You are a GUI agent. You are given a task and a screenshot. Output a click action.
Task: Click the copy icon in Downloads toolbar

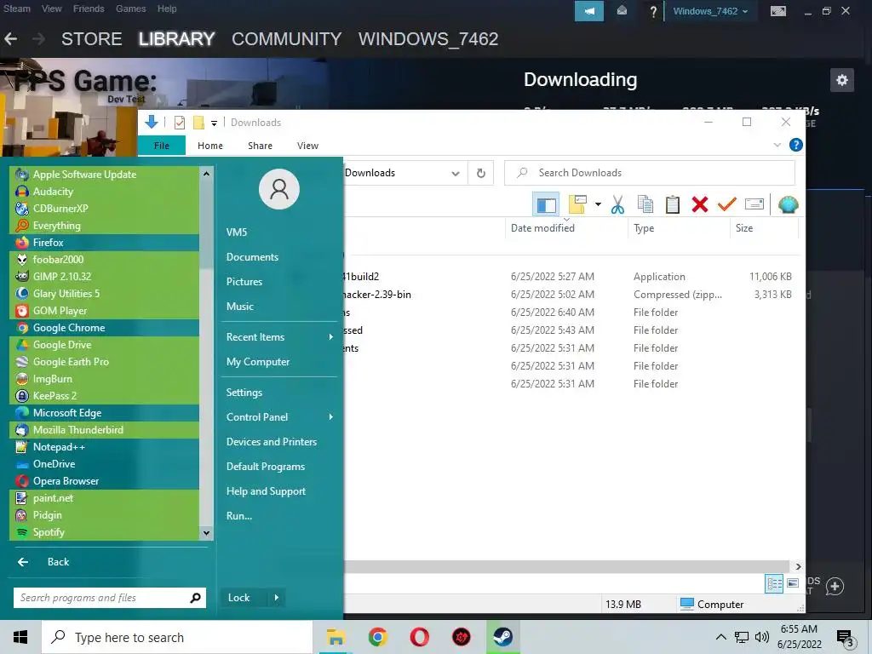[x=645, y=204]
